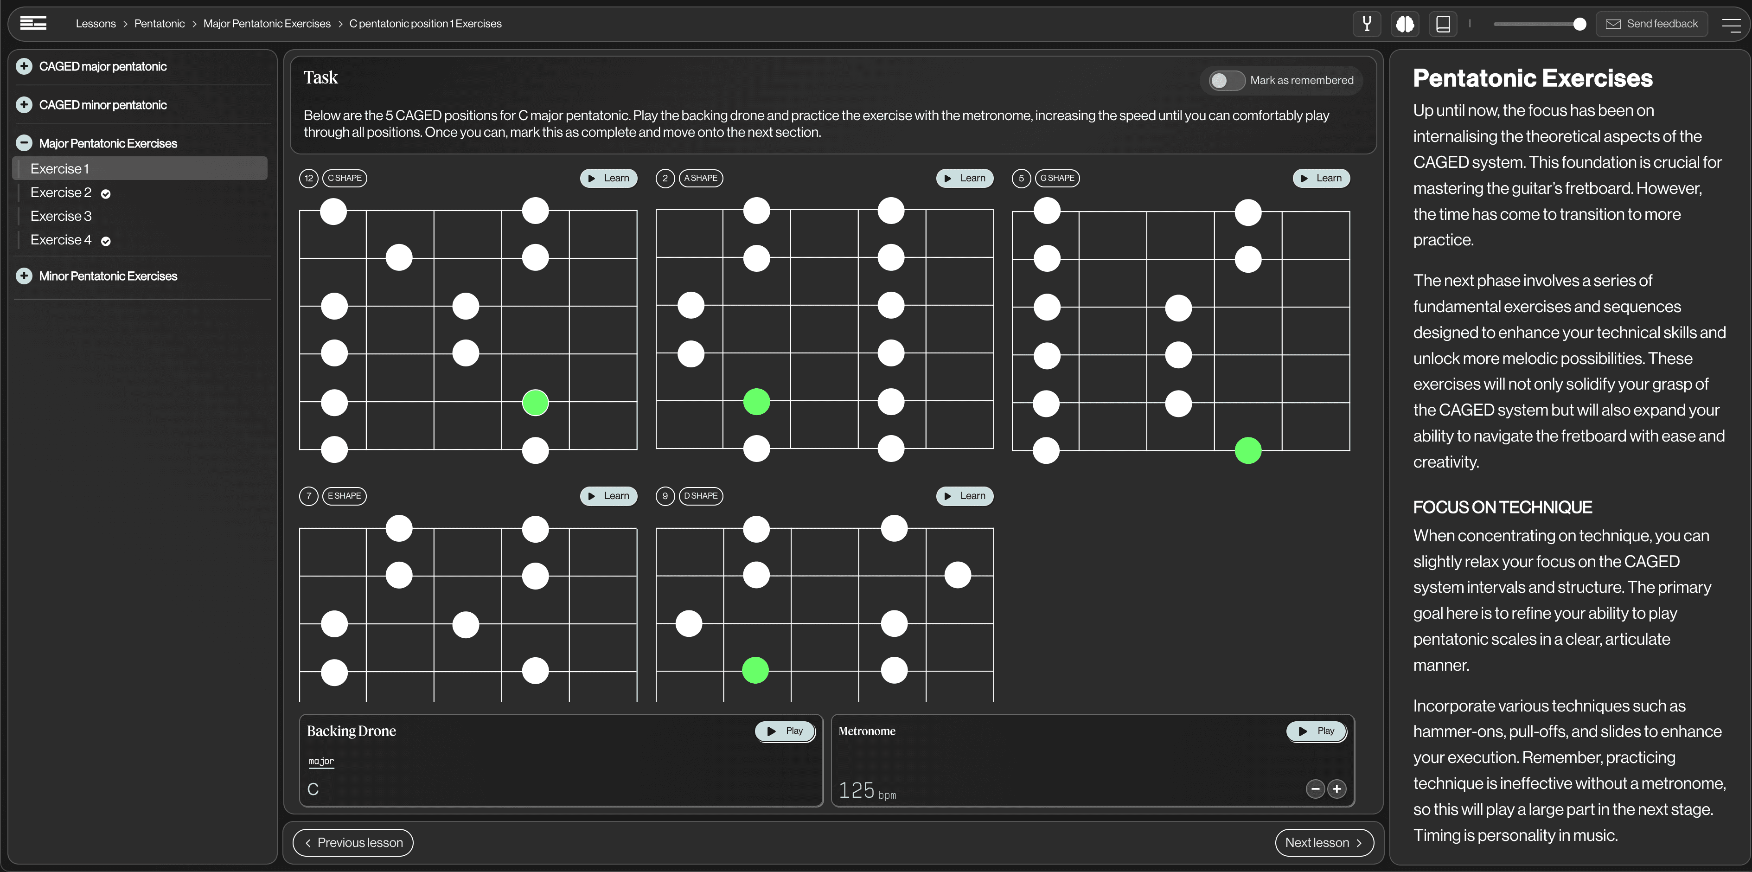Open the Send feedback form
The width and height of the screenshot is (1752, 872).
pos(1652,24)
